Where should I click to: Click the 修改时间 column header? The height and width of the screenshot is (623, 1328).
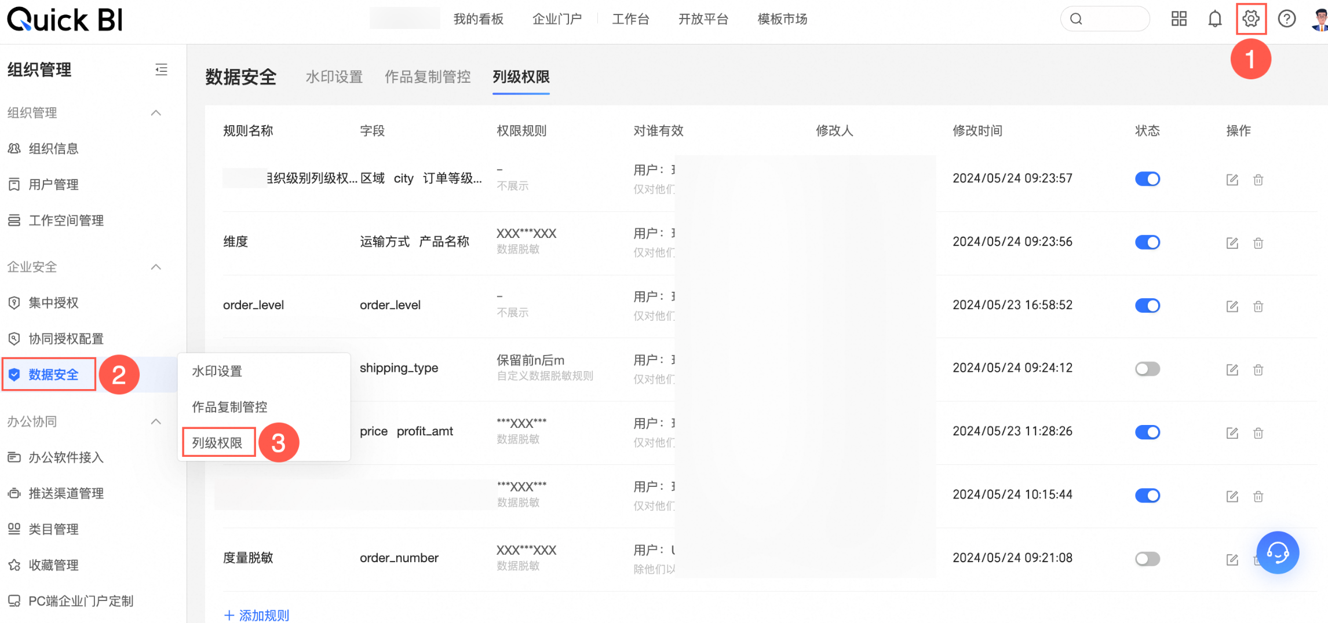tap(977, 131)
